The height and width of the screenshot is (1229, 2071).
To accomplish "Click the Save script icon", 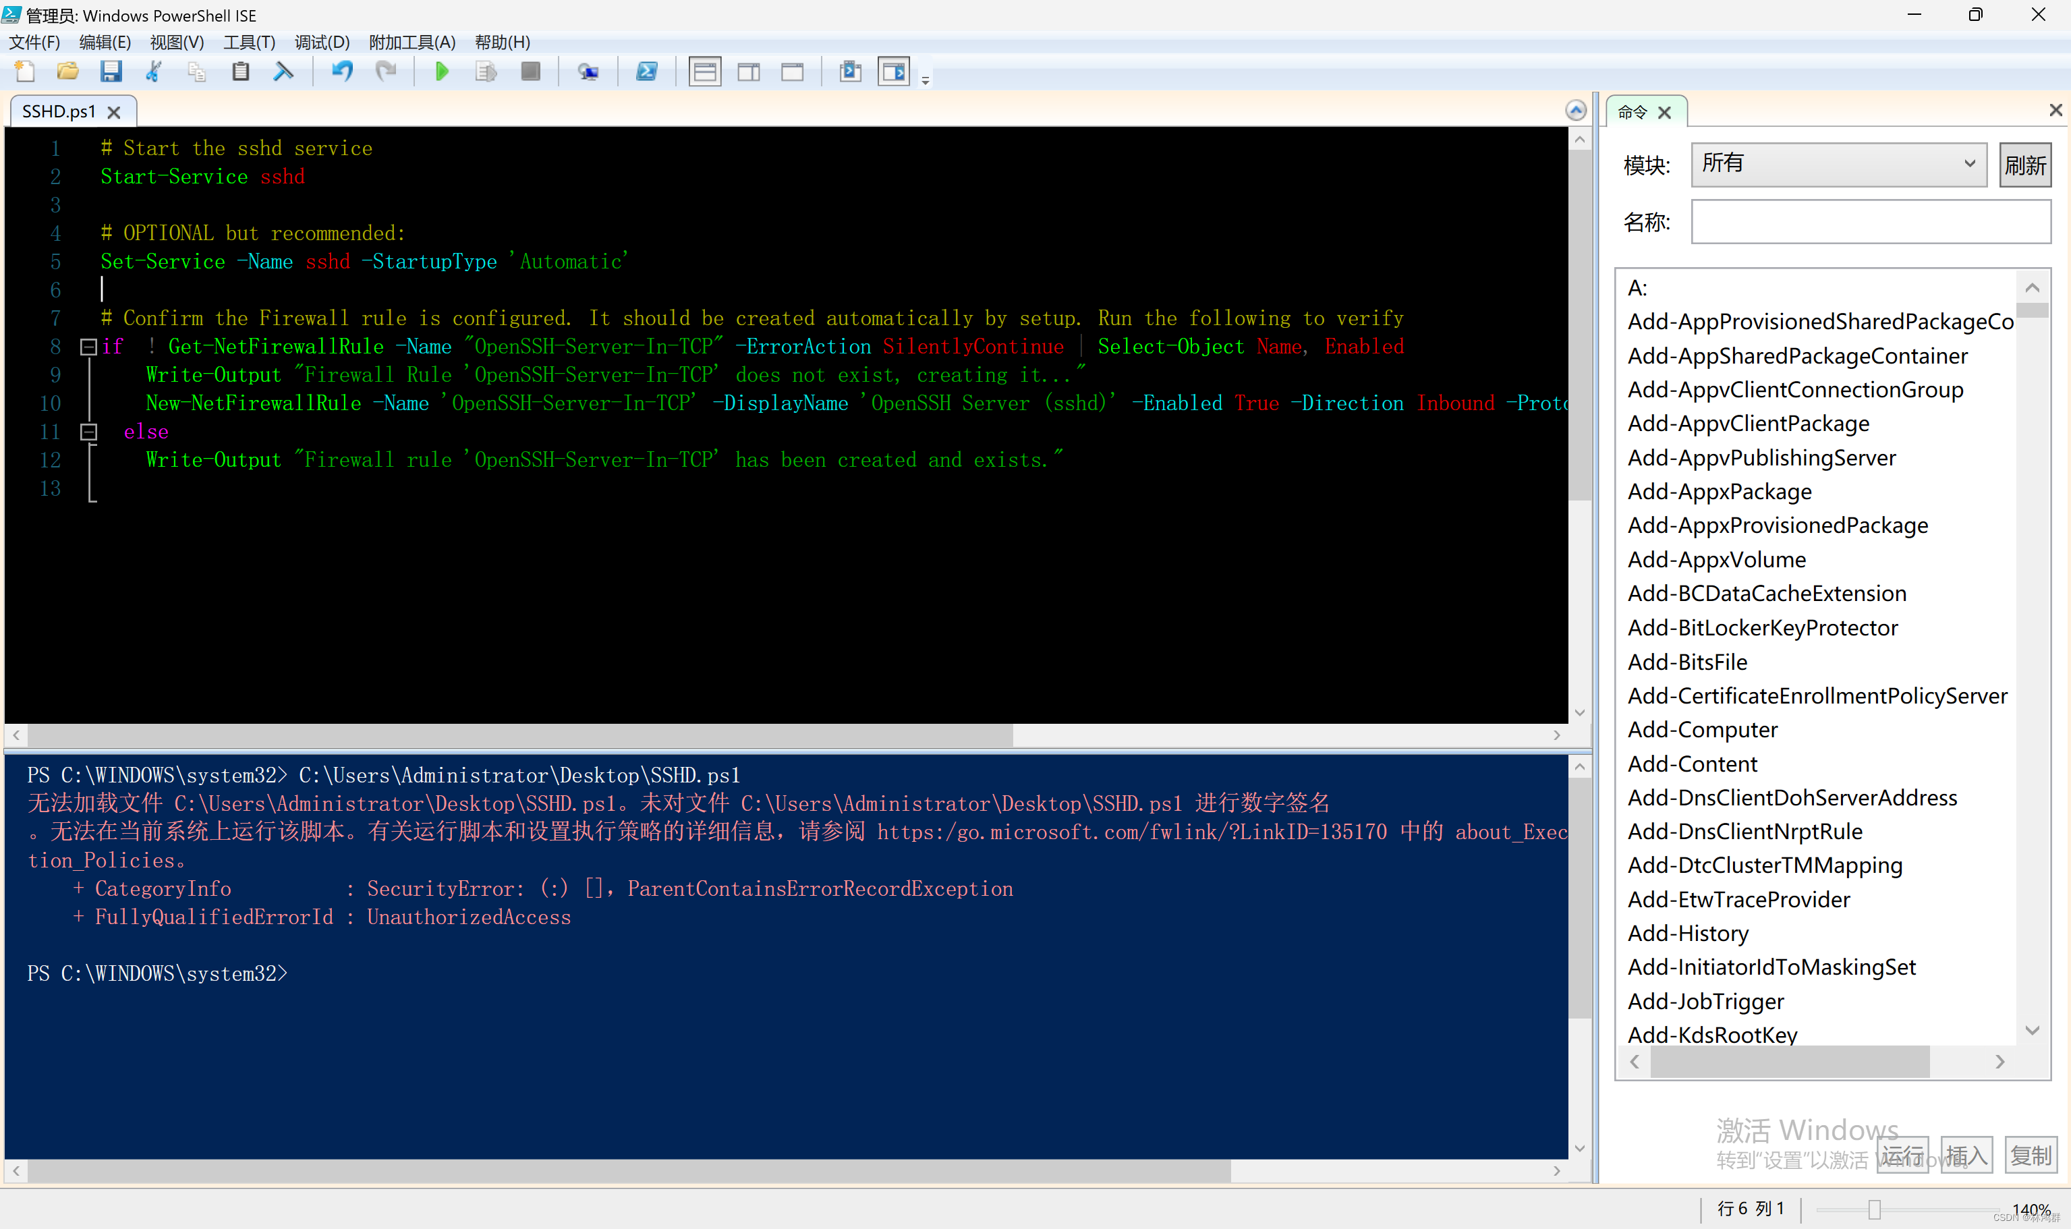I will (x=111, y=72).
